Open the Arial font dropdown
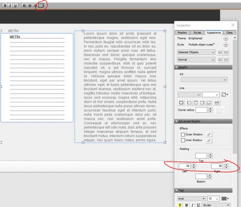The image size is (241, 207). click(192, 199)
